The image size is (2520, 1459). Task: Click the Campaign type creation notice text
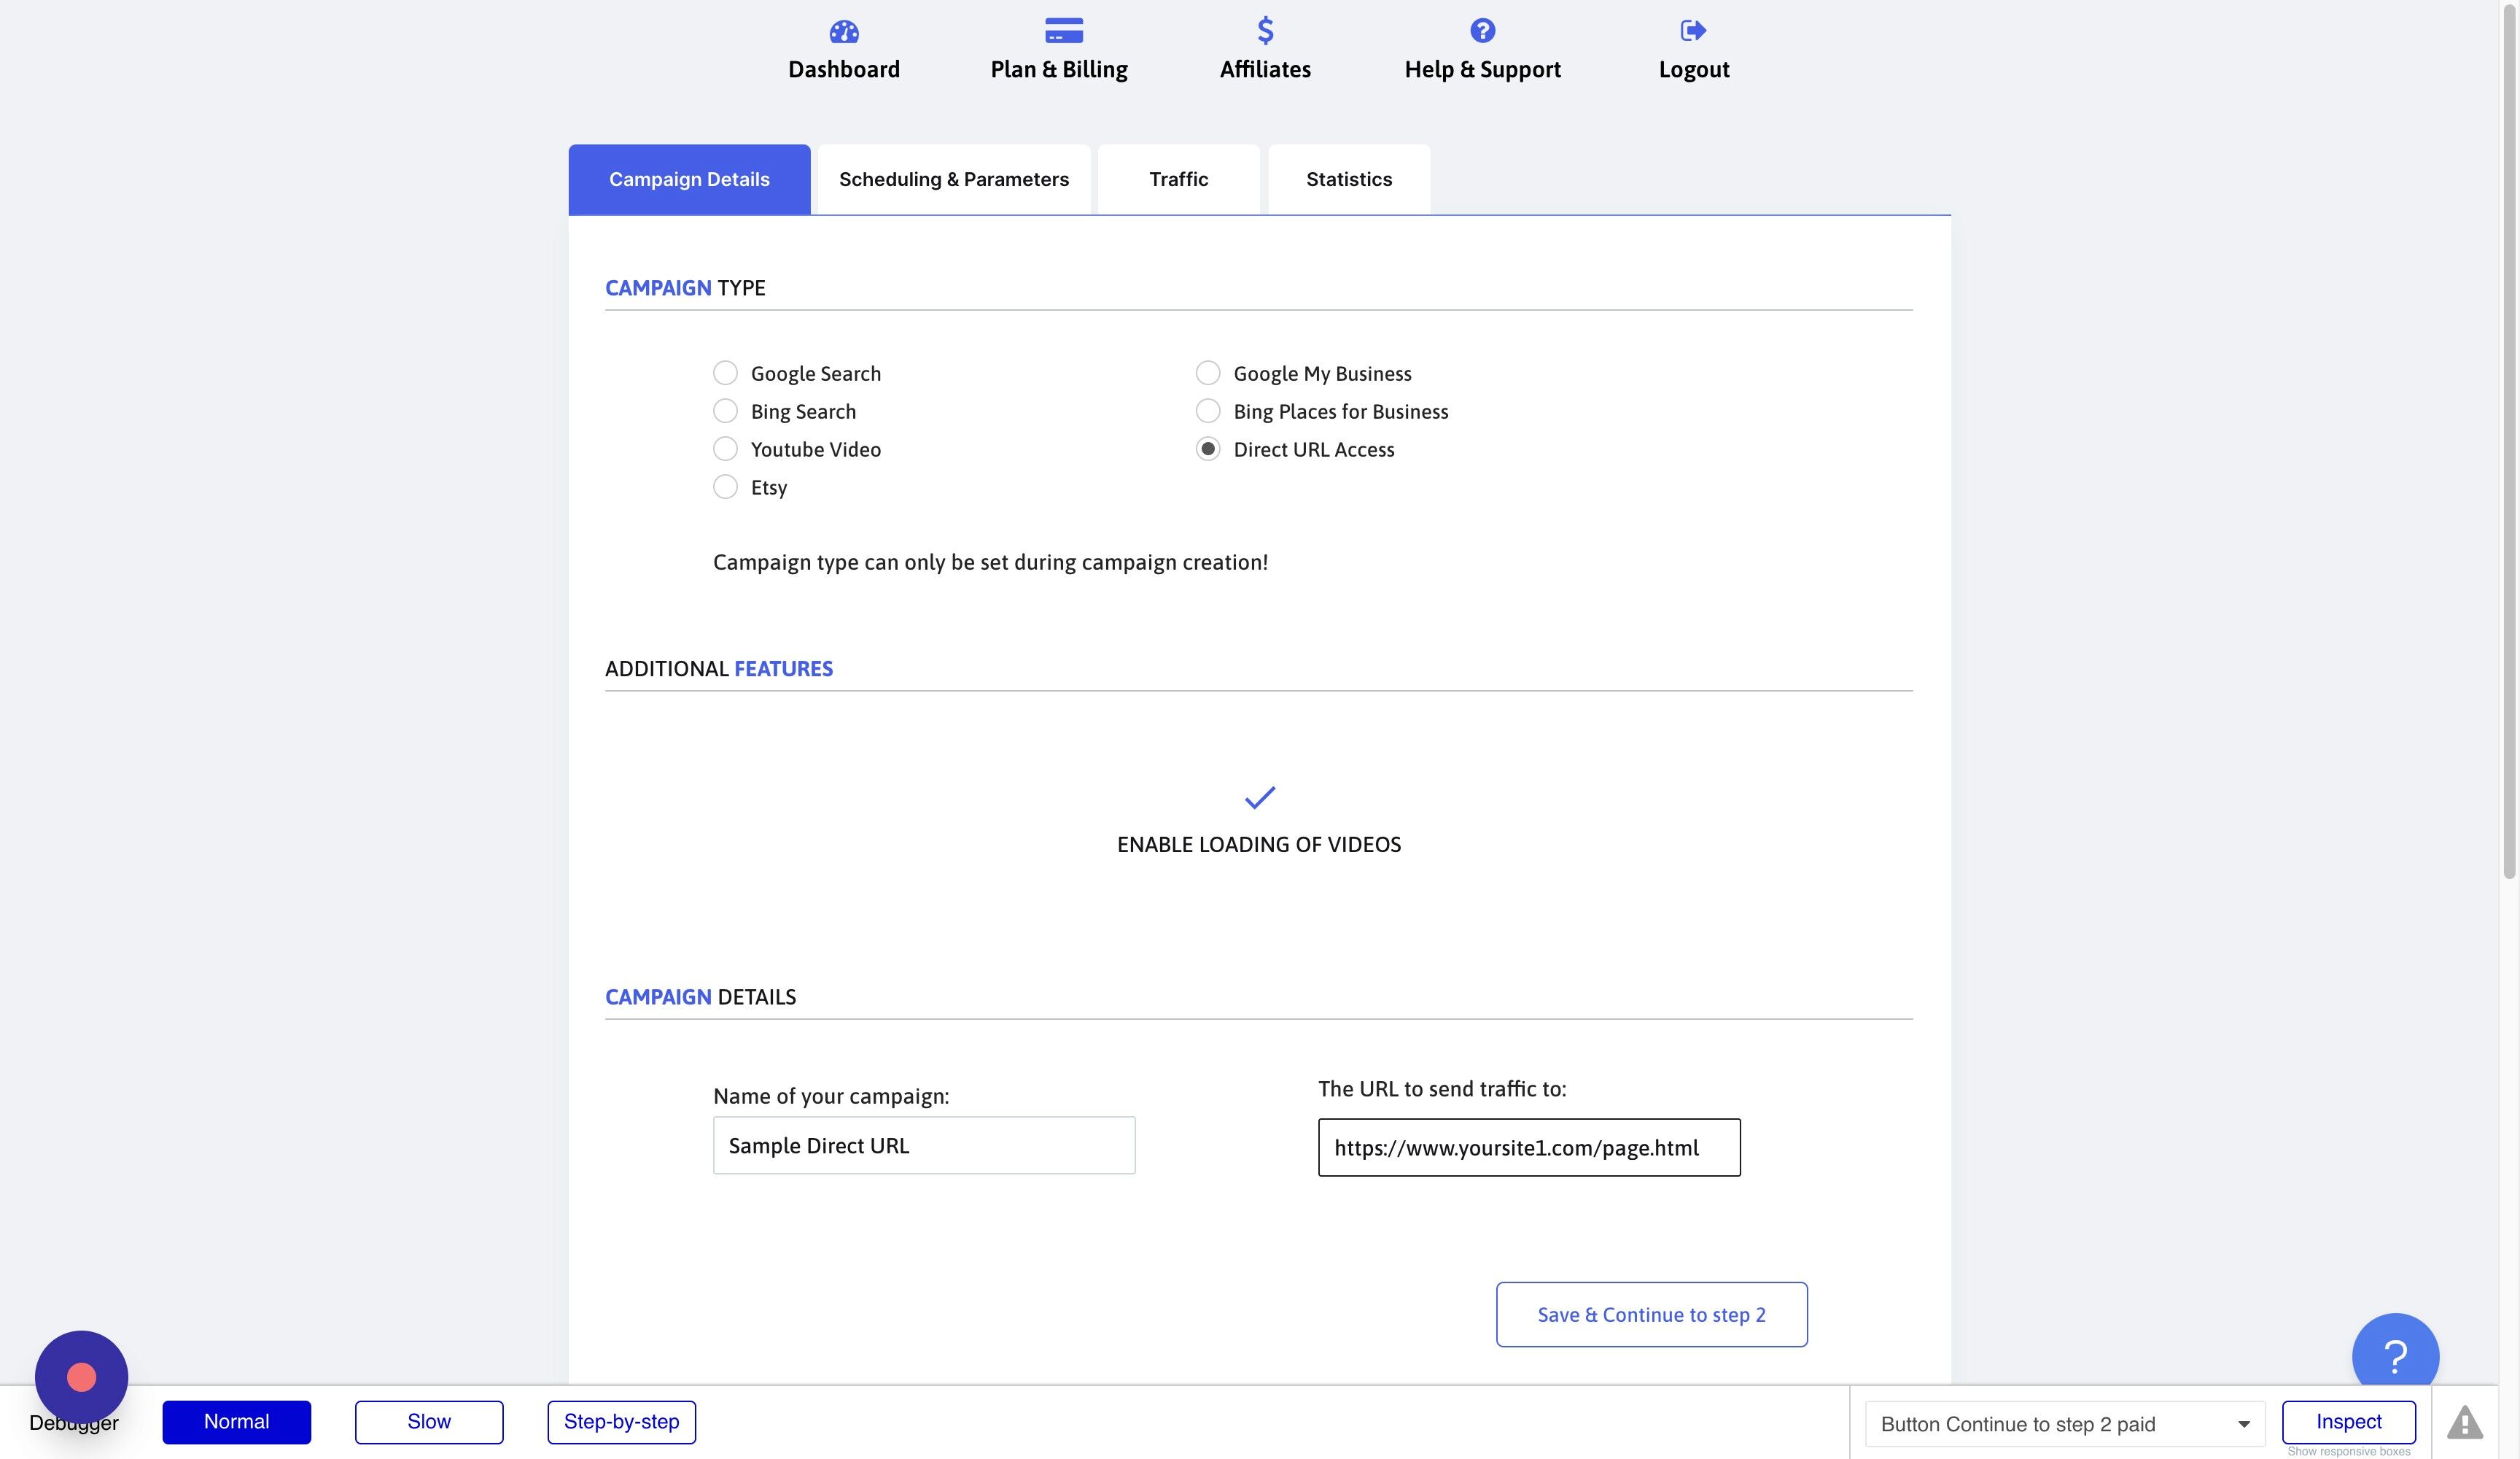[x=990, y=562]
